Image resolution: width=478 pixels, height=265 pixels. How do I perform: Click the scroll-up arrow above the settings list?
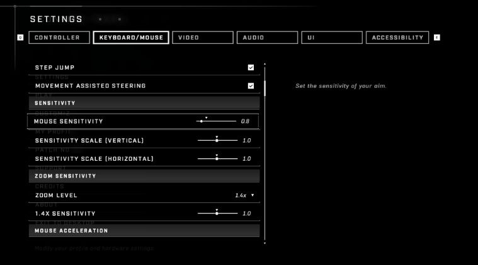pyautogui.click(x=265, y=63)
